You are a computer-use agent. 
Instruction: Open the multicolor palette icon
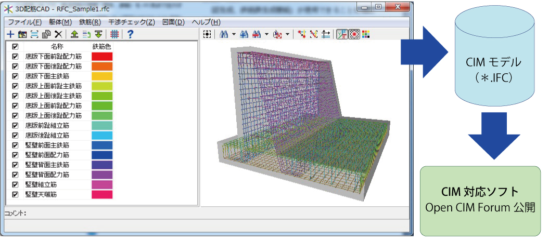point(365,34)
